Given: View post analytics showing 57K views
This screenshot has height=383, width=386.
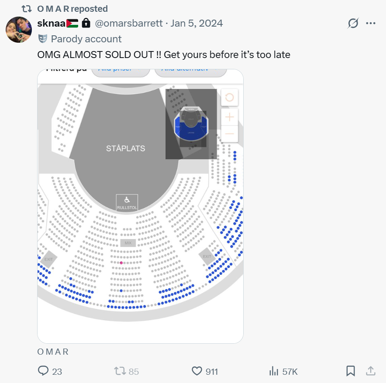Looking at the screenshot, I should click(274, 371).
